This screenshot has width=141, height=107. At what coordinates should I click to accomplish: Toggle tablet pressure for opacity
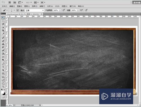coord(64,10)
